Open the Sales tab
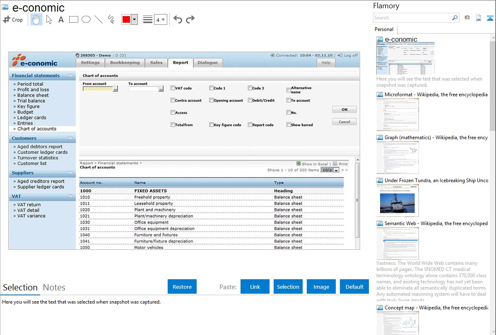The image size is (496, 335). pos(156,62)
